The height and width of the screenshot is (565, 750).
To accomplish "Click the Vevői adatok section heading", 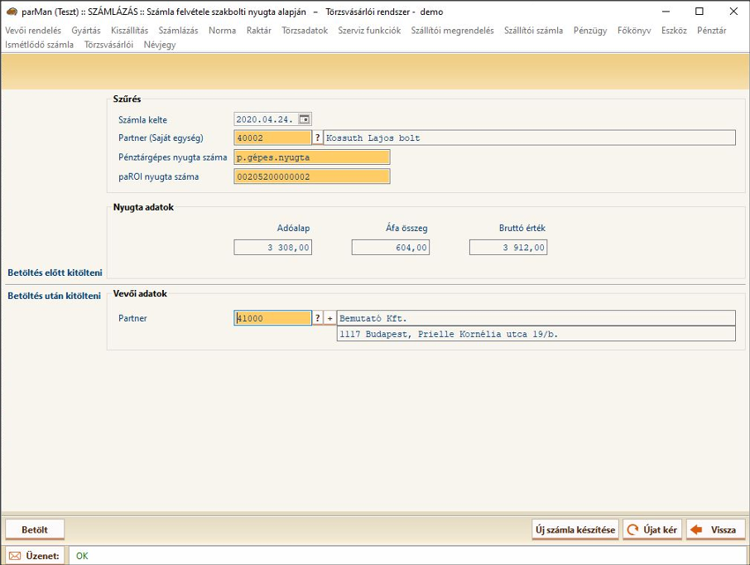I will point(140,293).
